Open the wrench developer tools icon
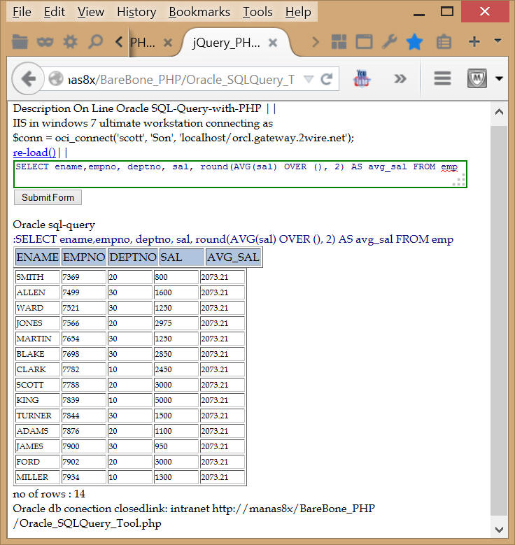The height and width of the screenshot is (545, 515). pos(389,42)
